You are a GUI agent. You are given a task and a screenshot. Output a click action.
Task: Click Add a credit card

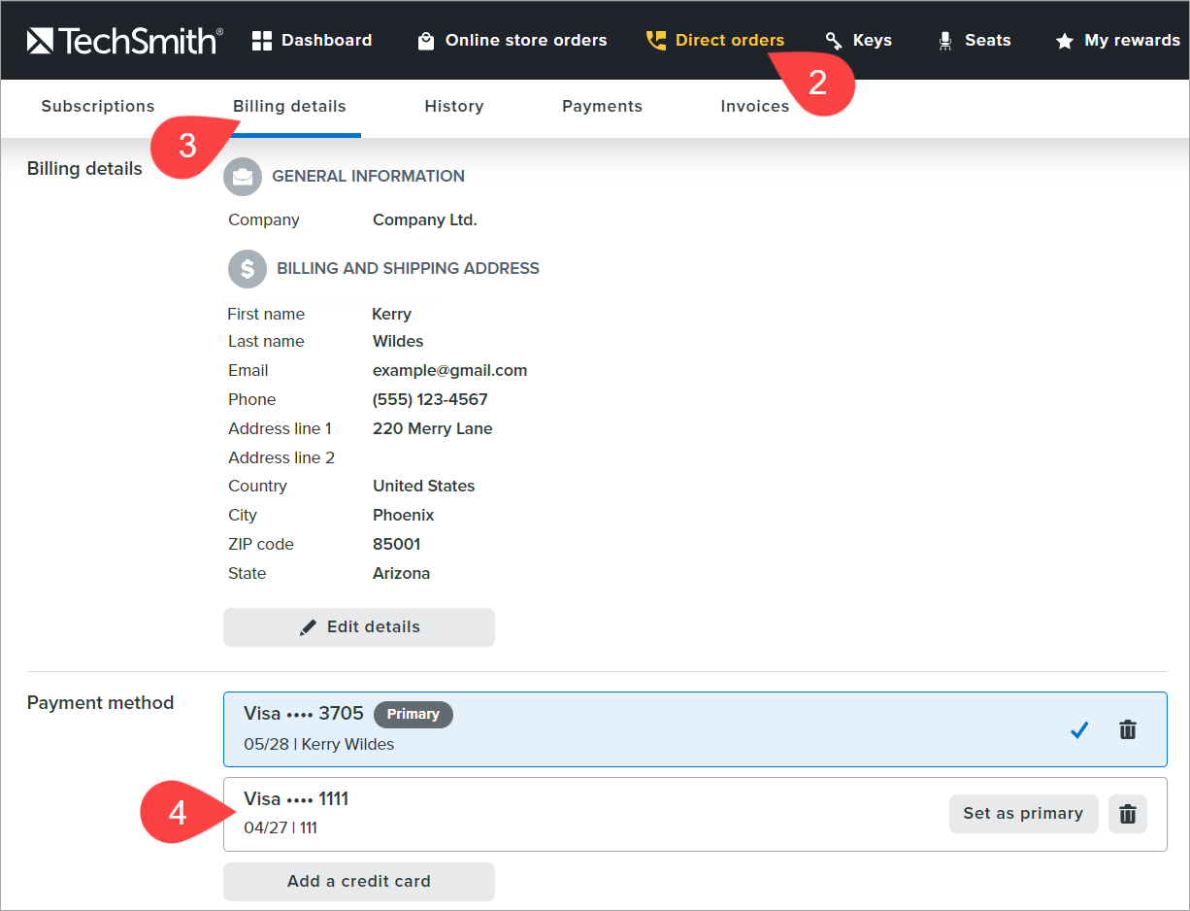[359, 881]
